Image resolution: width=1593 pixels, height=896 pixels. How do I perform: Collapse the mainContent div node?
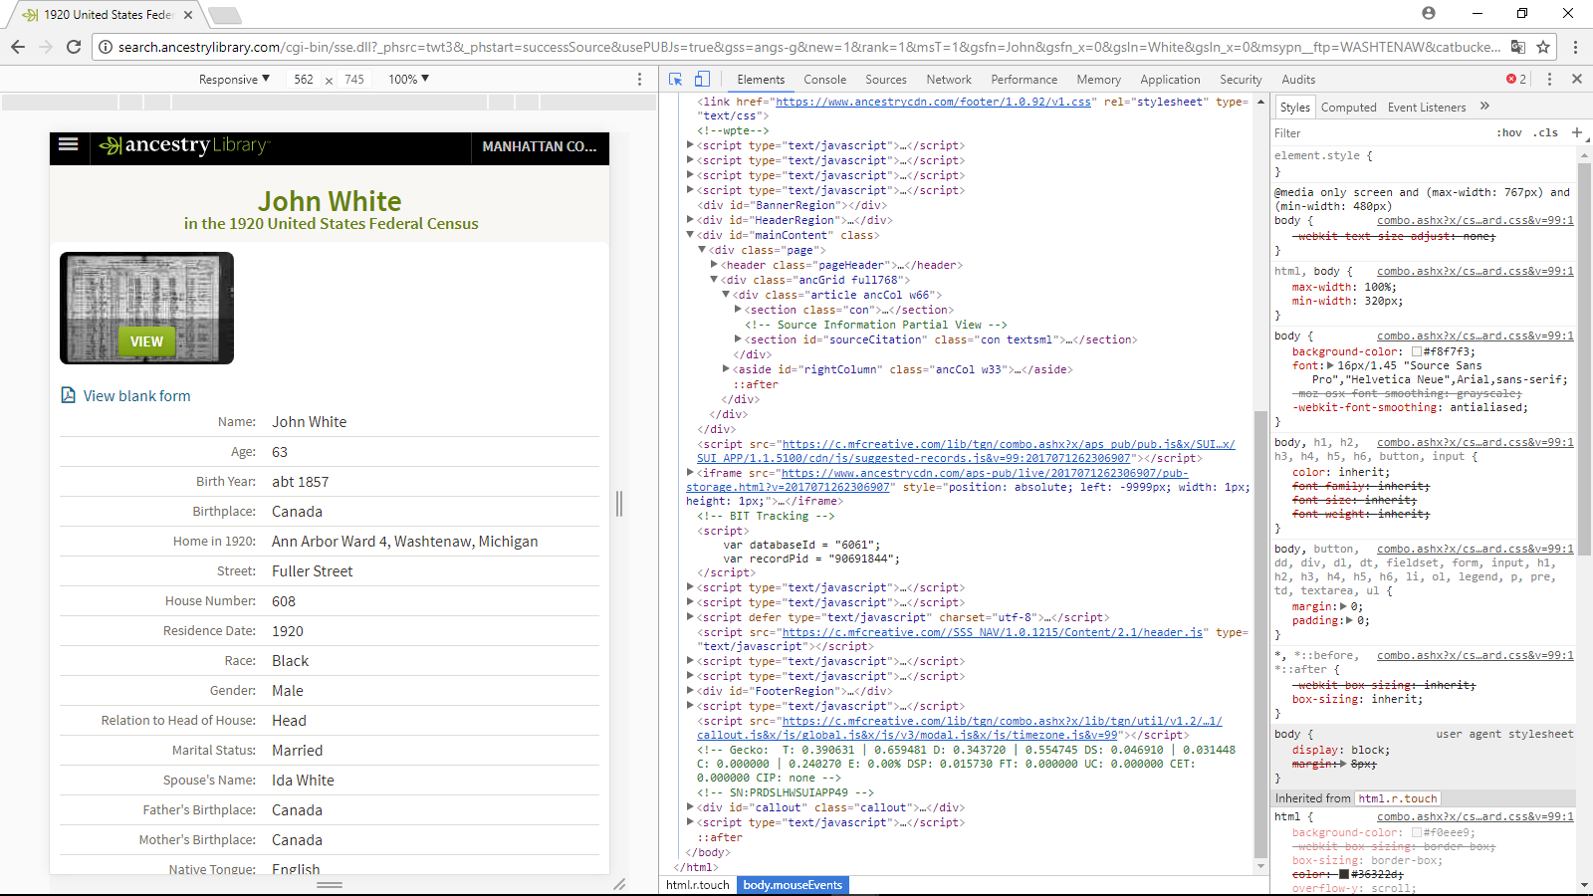tap(690, 236)
